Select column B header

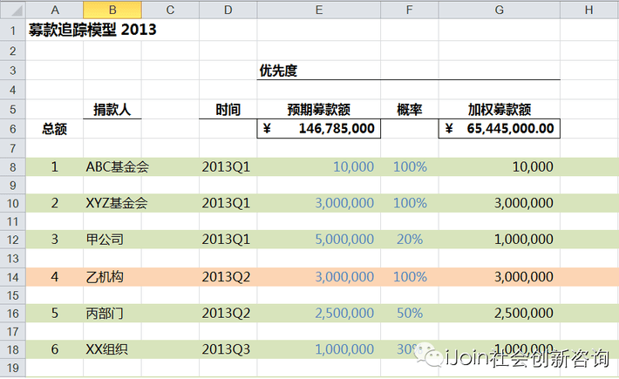click(112, 10)
